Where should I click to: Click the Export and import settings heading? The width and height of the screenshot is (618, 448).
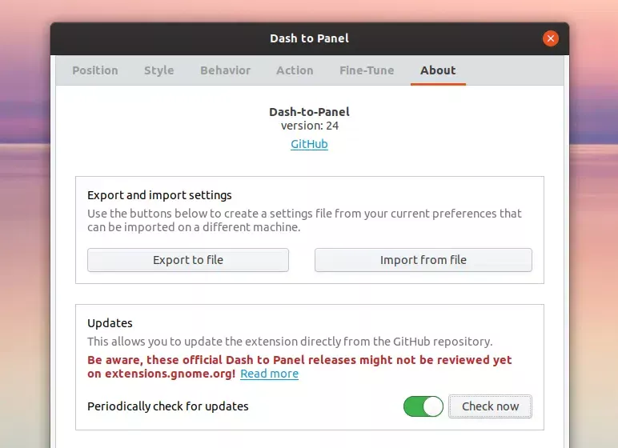tap(159, 195)
